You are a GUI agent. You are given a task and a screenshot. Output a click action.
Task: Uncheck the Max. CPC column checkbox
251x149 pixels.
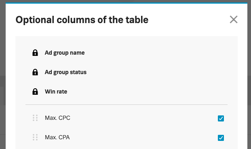tap(221, 118)
